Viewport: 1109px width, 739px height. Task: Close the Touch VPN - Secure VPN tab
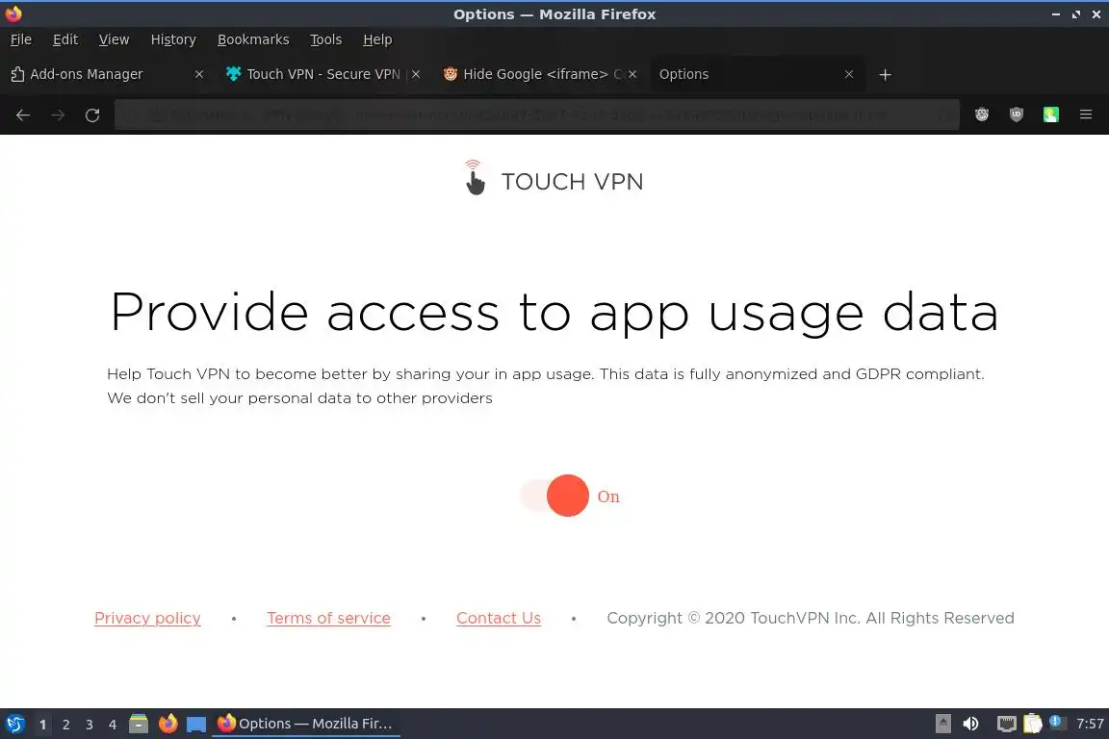click(416, 74)
